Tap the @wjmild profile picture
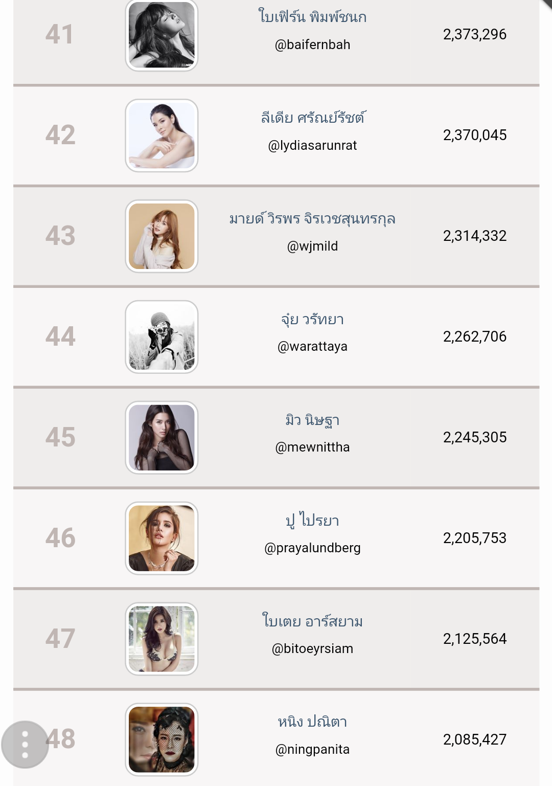This screenshot has width=552, height=786. pos(162,236)
